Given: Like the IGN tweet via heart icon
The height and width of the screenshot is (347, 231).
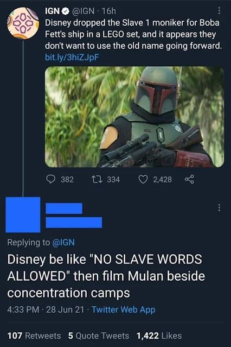Looking at the screenshot, I should click(x=143, y=179).
